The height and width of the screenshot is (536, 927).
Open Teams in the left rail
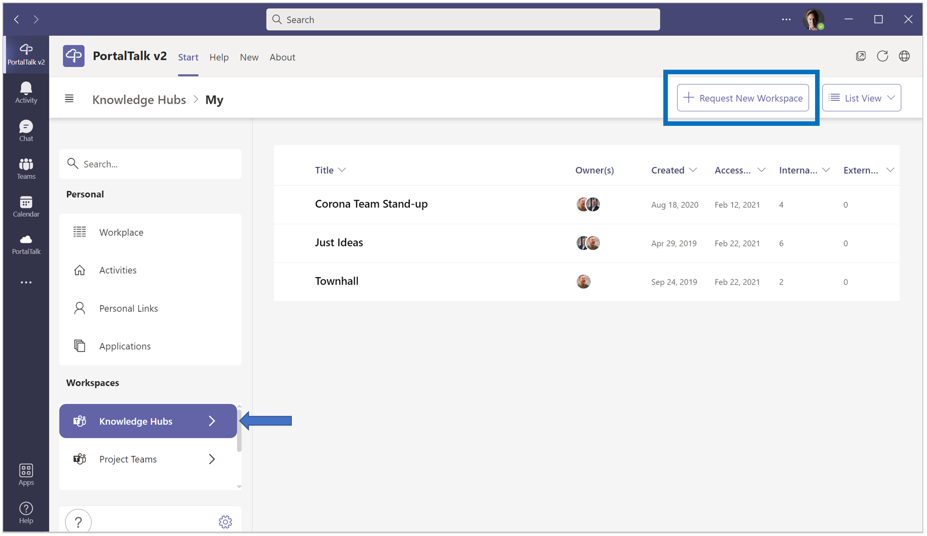tap(26, 168)
